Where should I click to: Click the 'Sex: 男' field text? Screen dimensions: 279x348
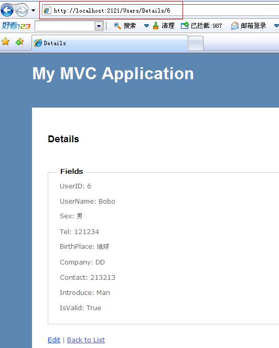(x=71, y=216)
